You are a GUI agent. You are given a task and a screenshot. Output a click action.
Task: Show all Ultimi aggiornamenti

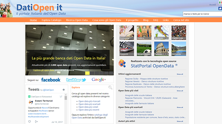(x=180, y=74)
